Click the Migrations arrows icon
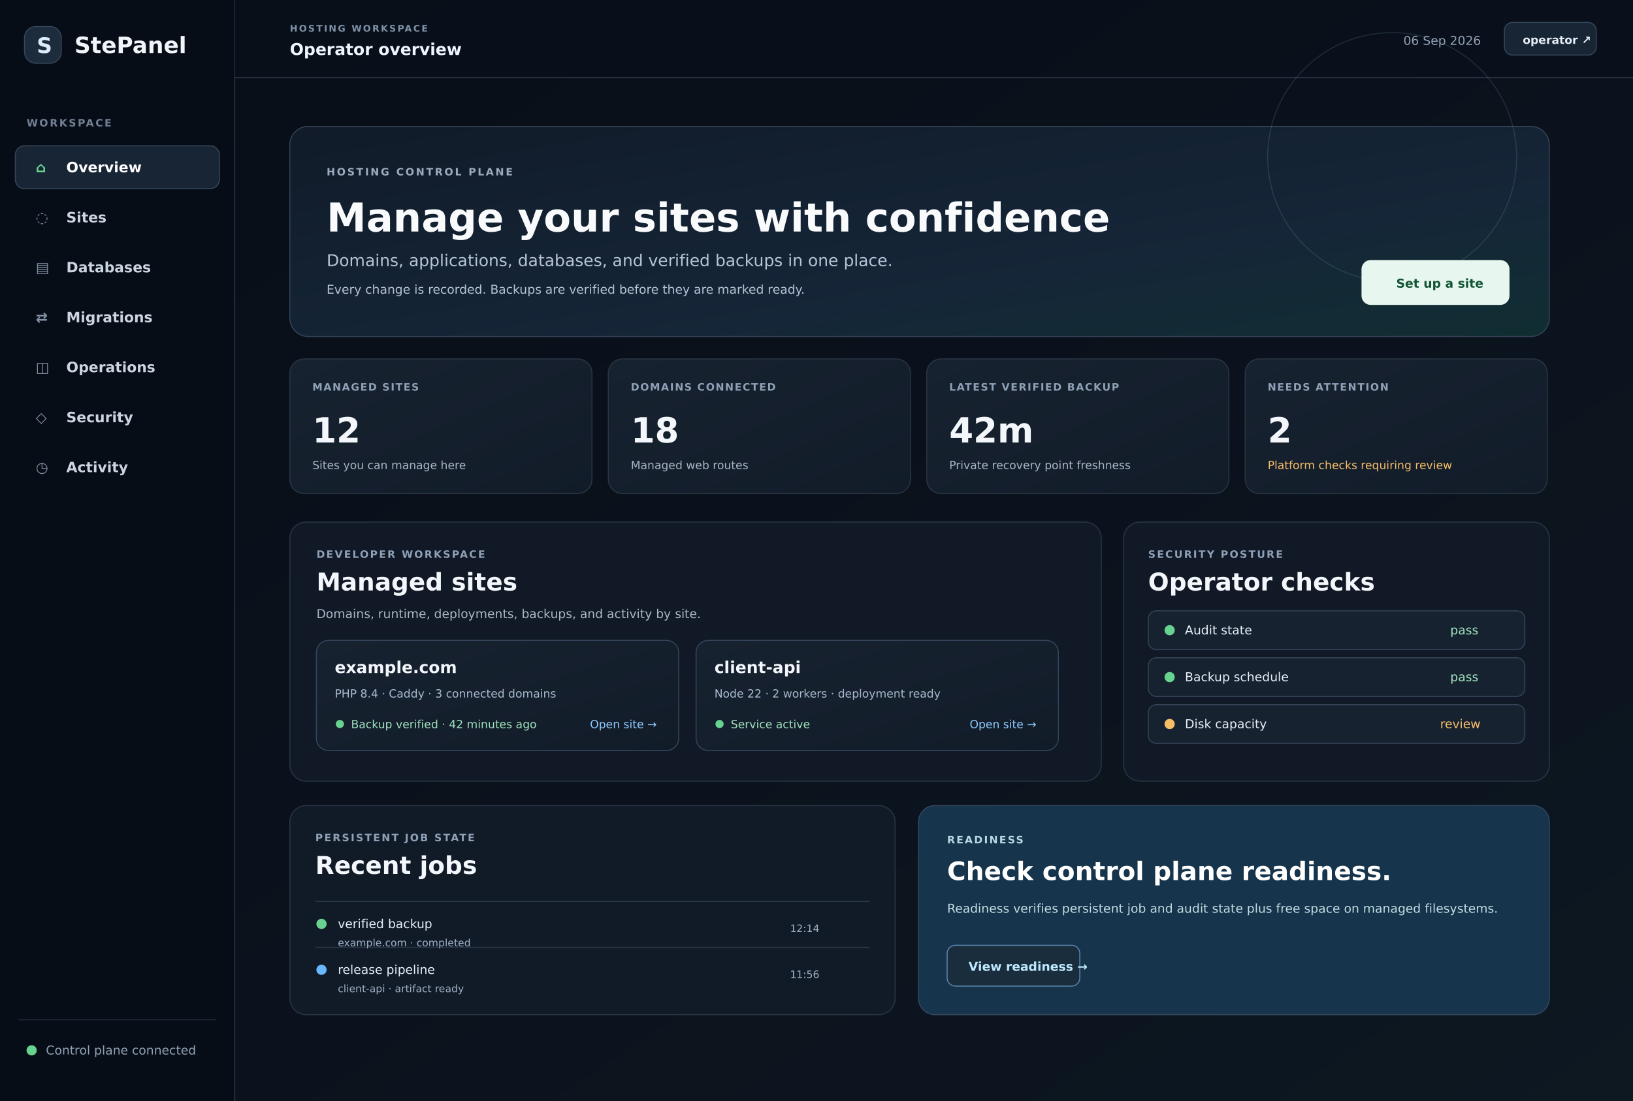The height and width of the screenshot is (1101, 1633). [42, 318]
